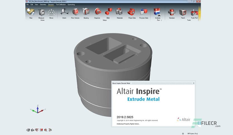Activate the Move tool

coord(51,12)
